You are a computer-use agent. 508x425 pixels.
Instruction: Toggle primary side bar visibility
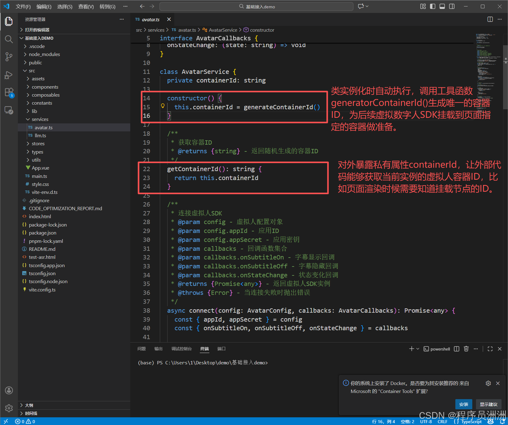click(x=433, y=6)
